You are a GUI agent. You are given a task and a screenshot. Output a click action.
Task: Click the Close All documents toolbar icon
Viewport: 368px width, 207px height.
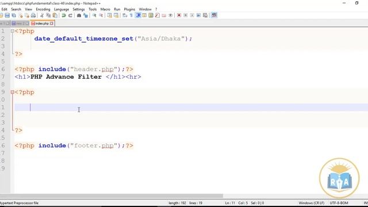(27, 16)
